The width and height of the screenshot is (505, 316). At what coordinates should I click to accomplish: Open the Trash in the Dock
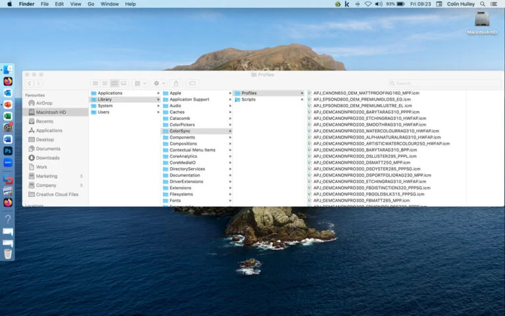8,253
